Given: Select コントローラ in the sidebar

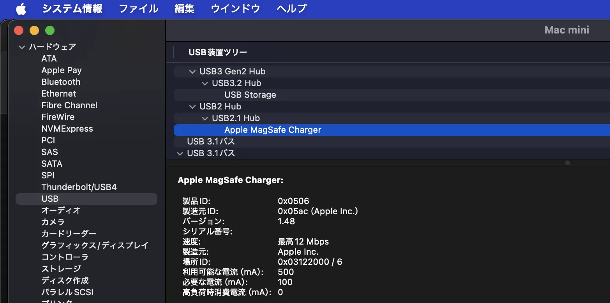Looking at the screenshot, I should point(65,257).
